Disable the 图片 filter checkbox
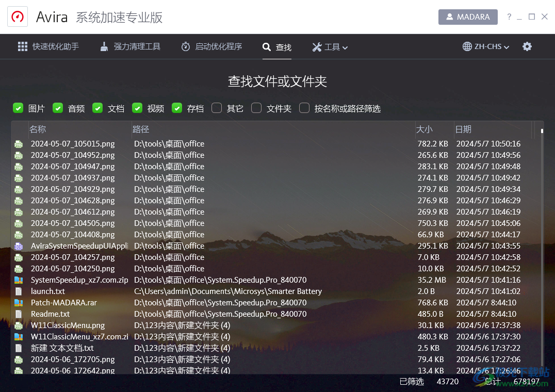The image size is (555, 392). 18,108
